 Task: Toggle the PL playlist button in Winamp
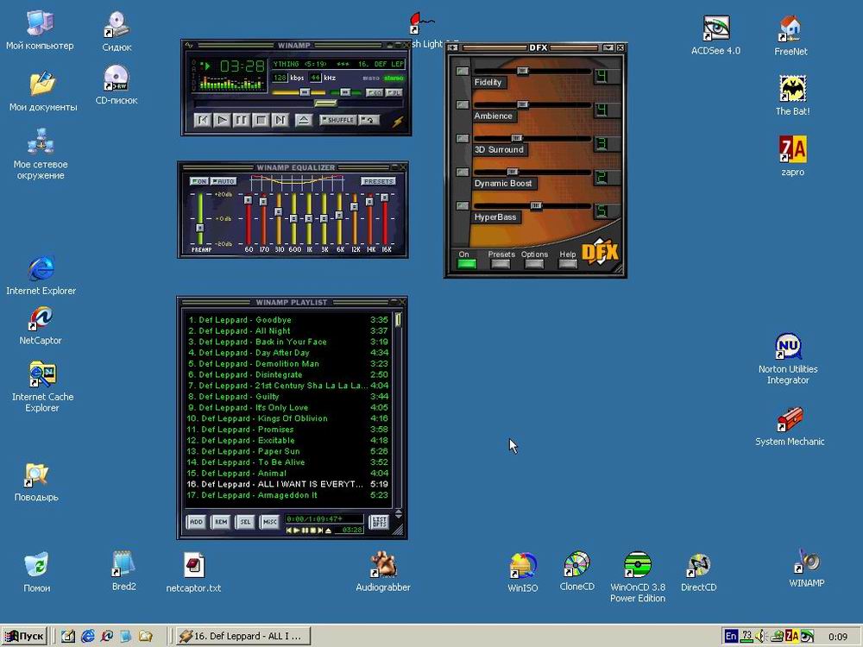click(394, 92)
